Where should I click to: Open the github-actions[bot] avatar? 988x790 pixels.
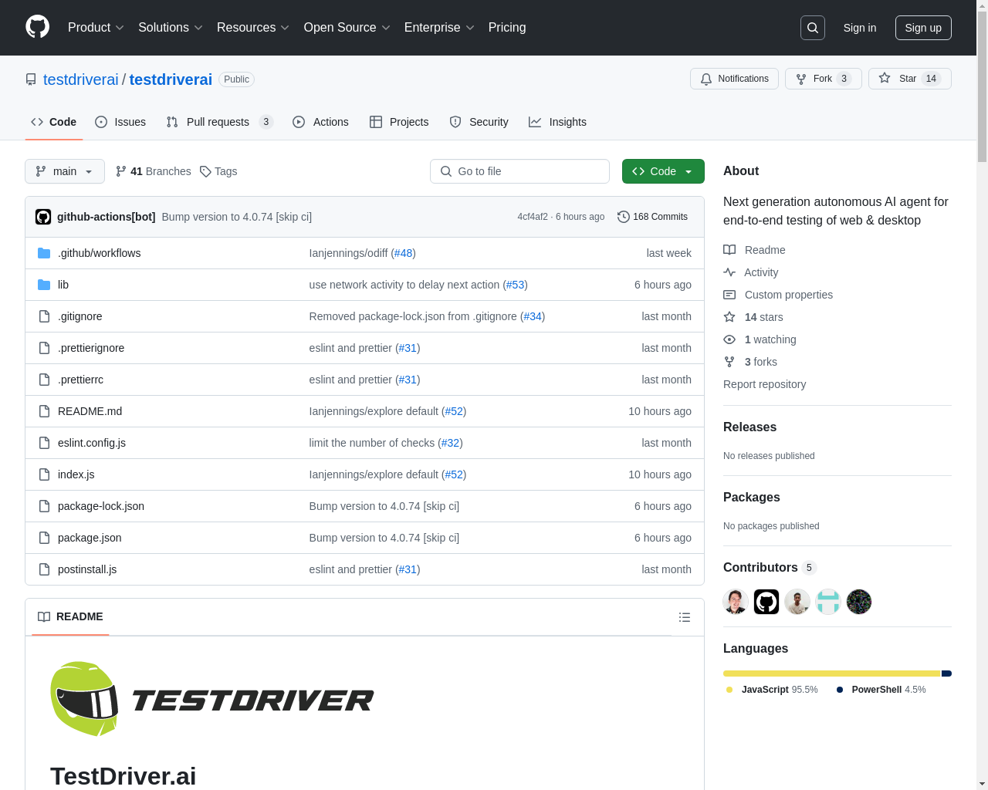(43, 217)
